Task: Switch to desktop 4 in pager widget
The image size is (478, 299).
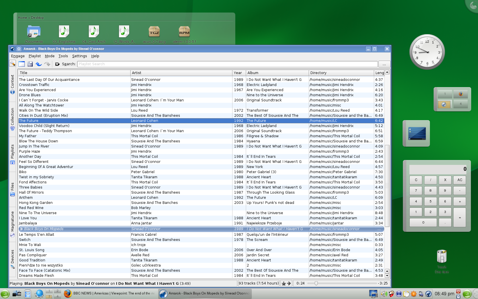Action: pos(461,104)
